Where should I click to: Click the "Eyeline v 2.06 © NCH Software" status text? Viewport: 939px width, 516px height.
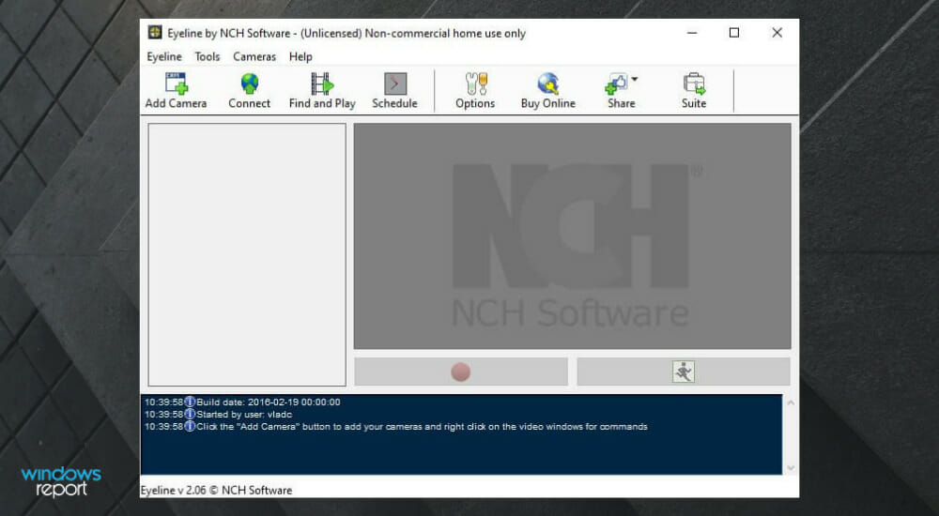(x=216, y=491)
